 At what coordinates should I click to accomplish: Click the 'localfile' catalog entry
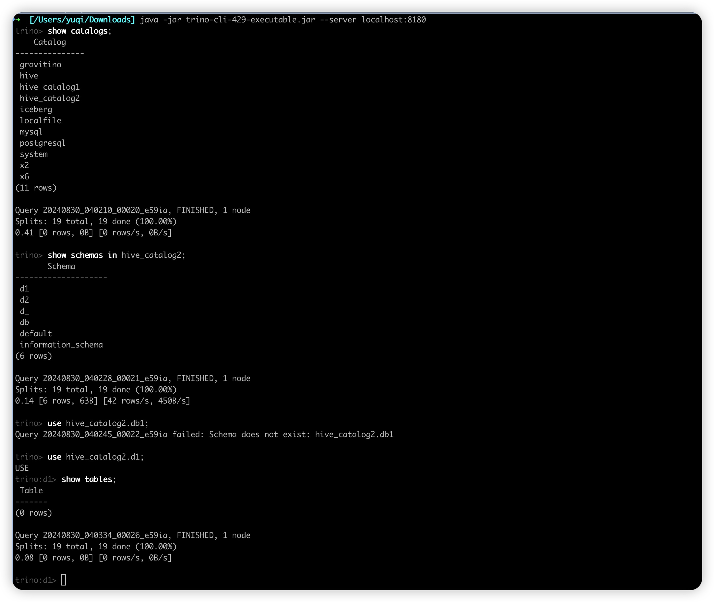[41, 120]
